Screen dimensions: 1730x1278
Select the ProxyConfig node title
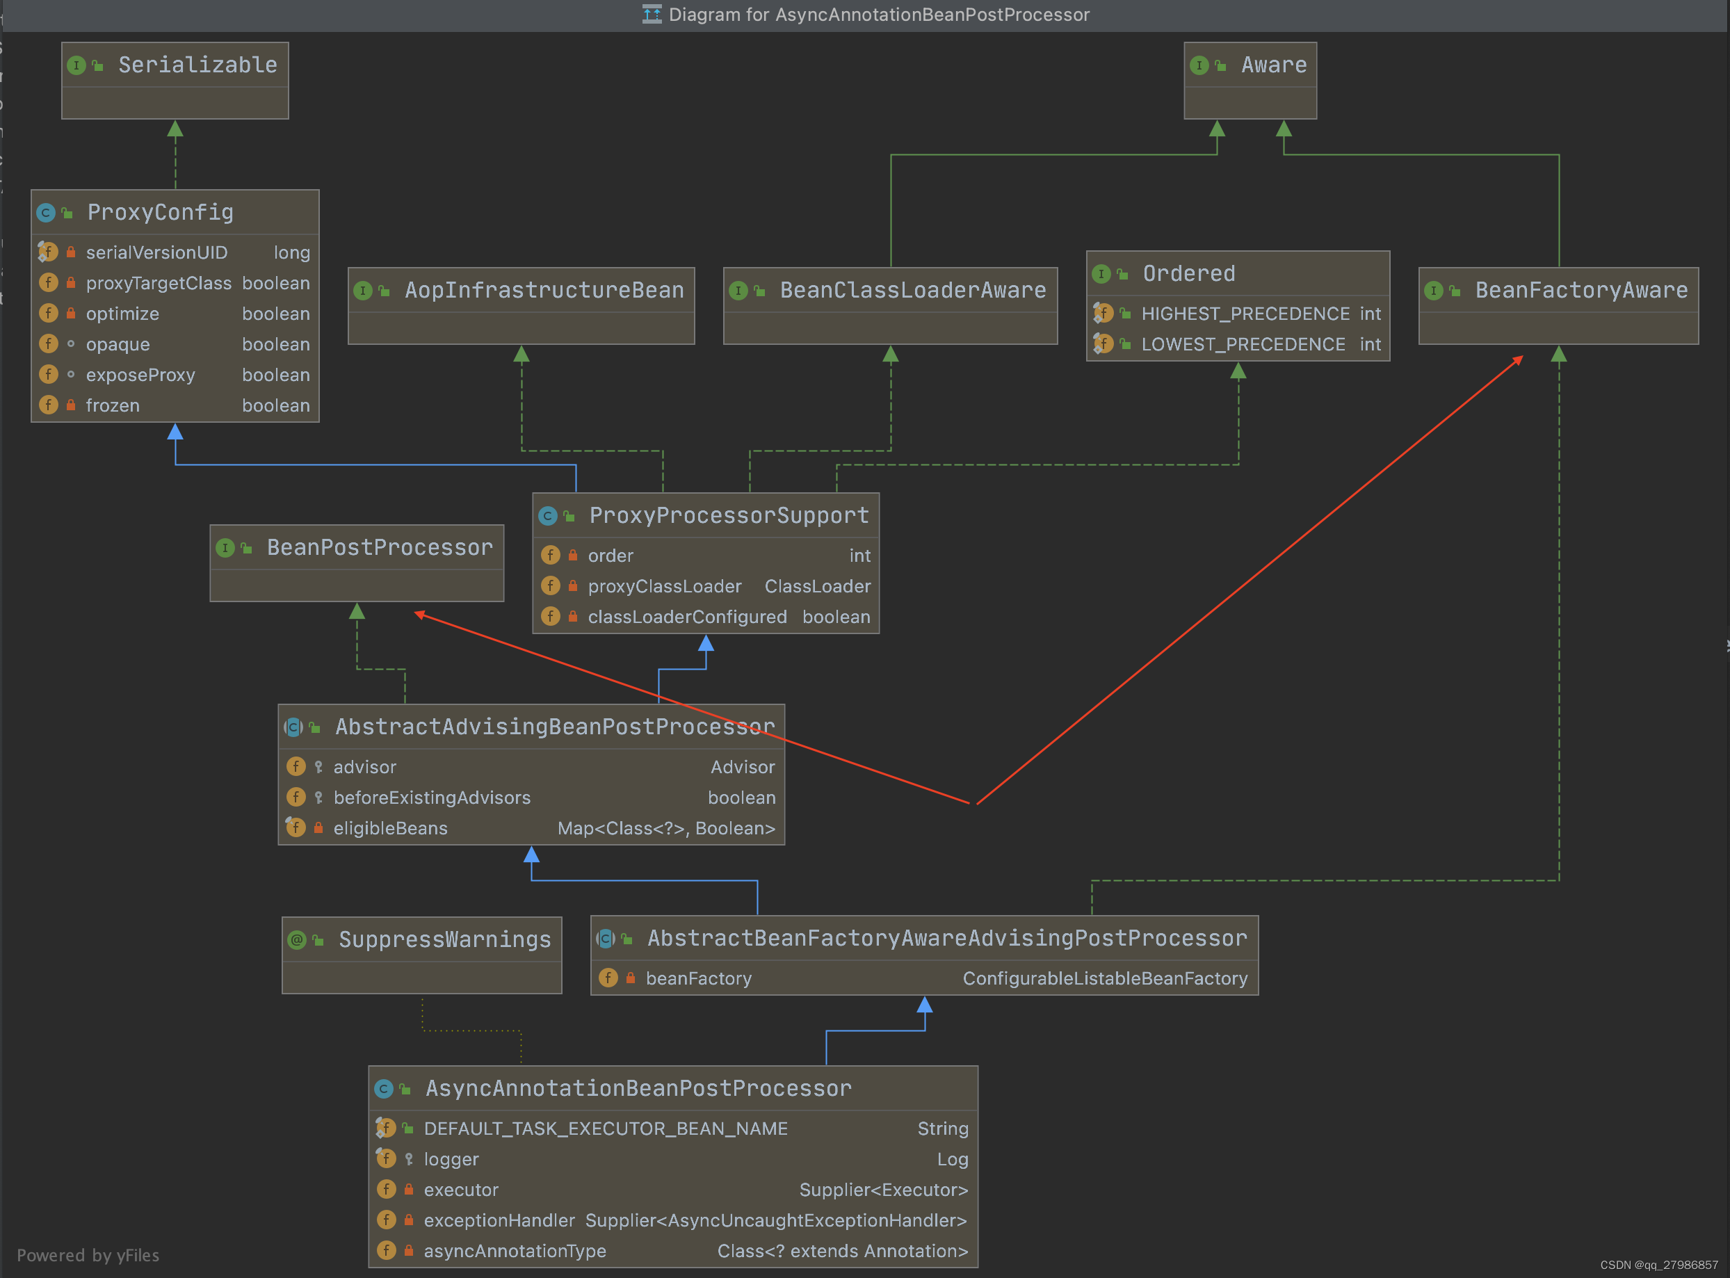click(x=160, y=212)
